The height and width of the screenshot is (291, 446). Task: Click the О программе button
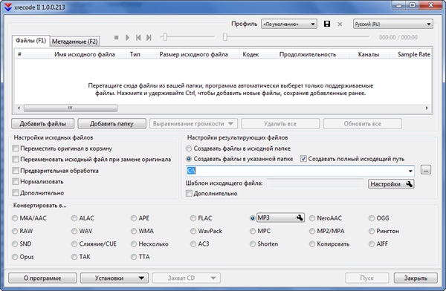click(x=42, y=278)
